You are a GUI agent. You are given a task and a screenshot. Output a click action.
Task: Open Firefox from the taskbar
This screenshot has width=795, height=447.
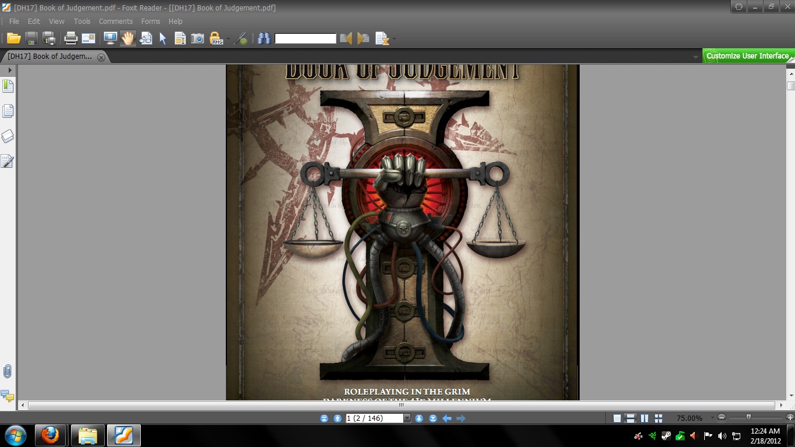point(51,435)
